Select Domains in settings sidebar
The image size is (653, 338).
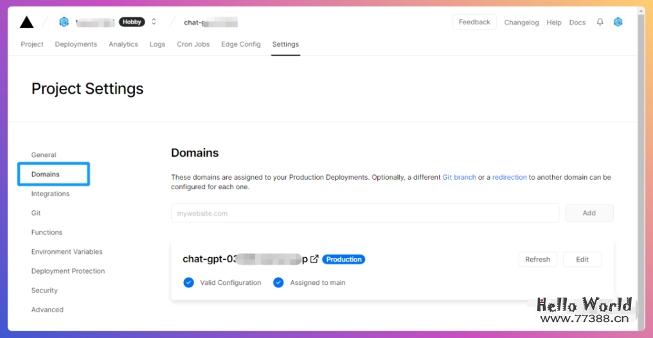[46, 174]
